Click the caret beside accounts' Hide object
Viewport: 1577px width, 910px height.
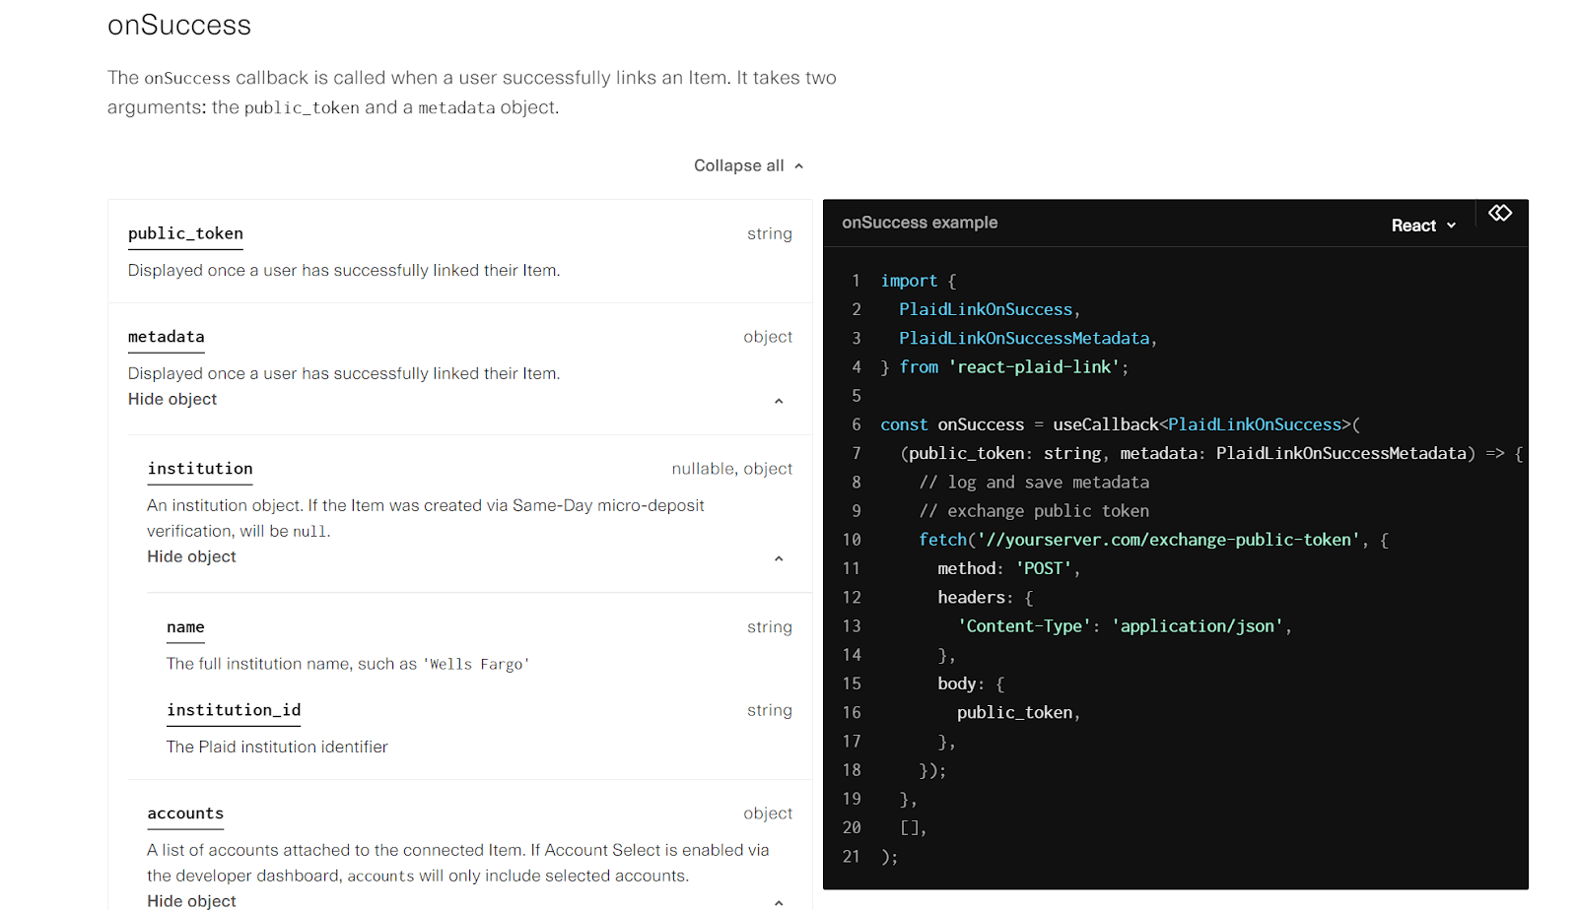tap(779, 901)
